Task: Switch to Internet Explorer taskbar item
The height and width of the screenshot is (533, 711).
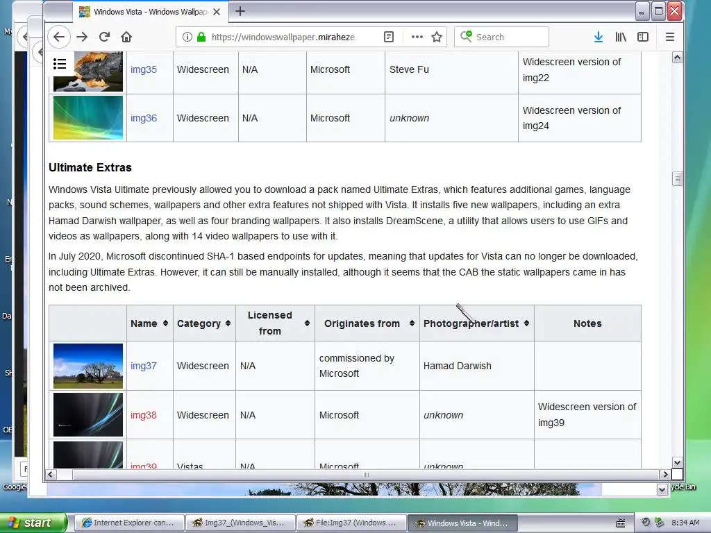Action: point(128,523)
